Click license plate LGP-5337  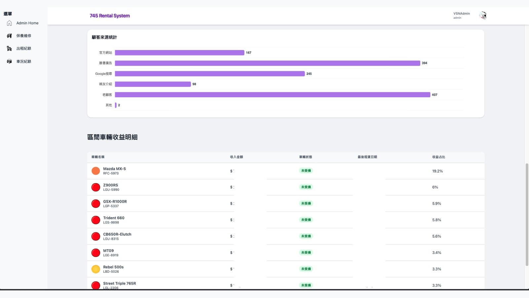111,206
